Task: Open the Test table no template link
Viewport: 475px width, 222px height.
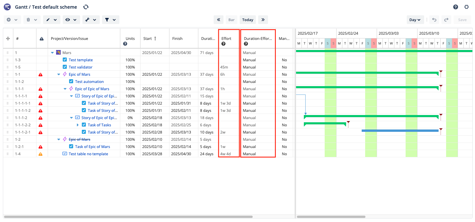Action: point(88,154)
